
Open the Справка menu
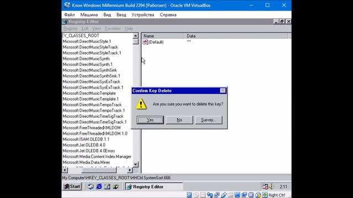pyautogui.click(x=168, y=15)
